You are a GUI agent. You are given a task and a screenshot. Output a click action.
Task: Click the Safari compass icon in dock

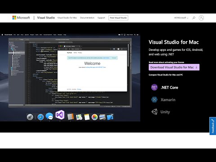point(40,117)
